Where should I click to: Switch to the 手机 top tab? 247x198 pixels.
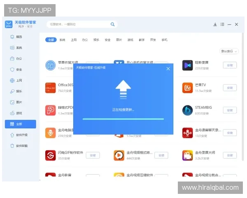[x=164, y=40]
